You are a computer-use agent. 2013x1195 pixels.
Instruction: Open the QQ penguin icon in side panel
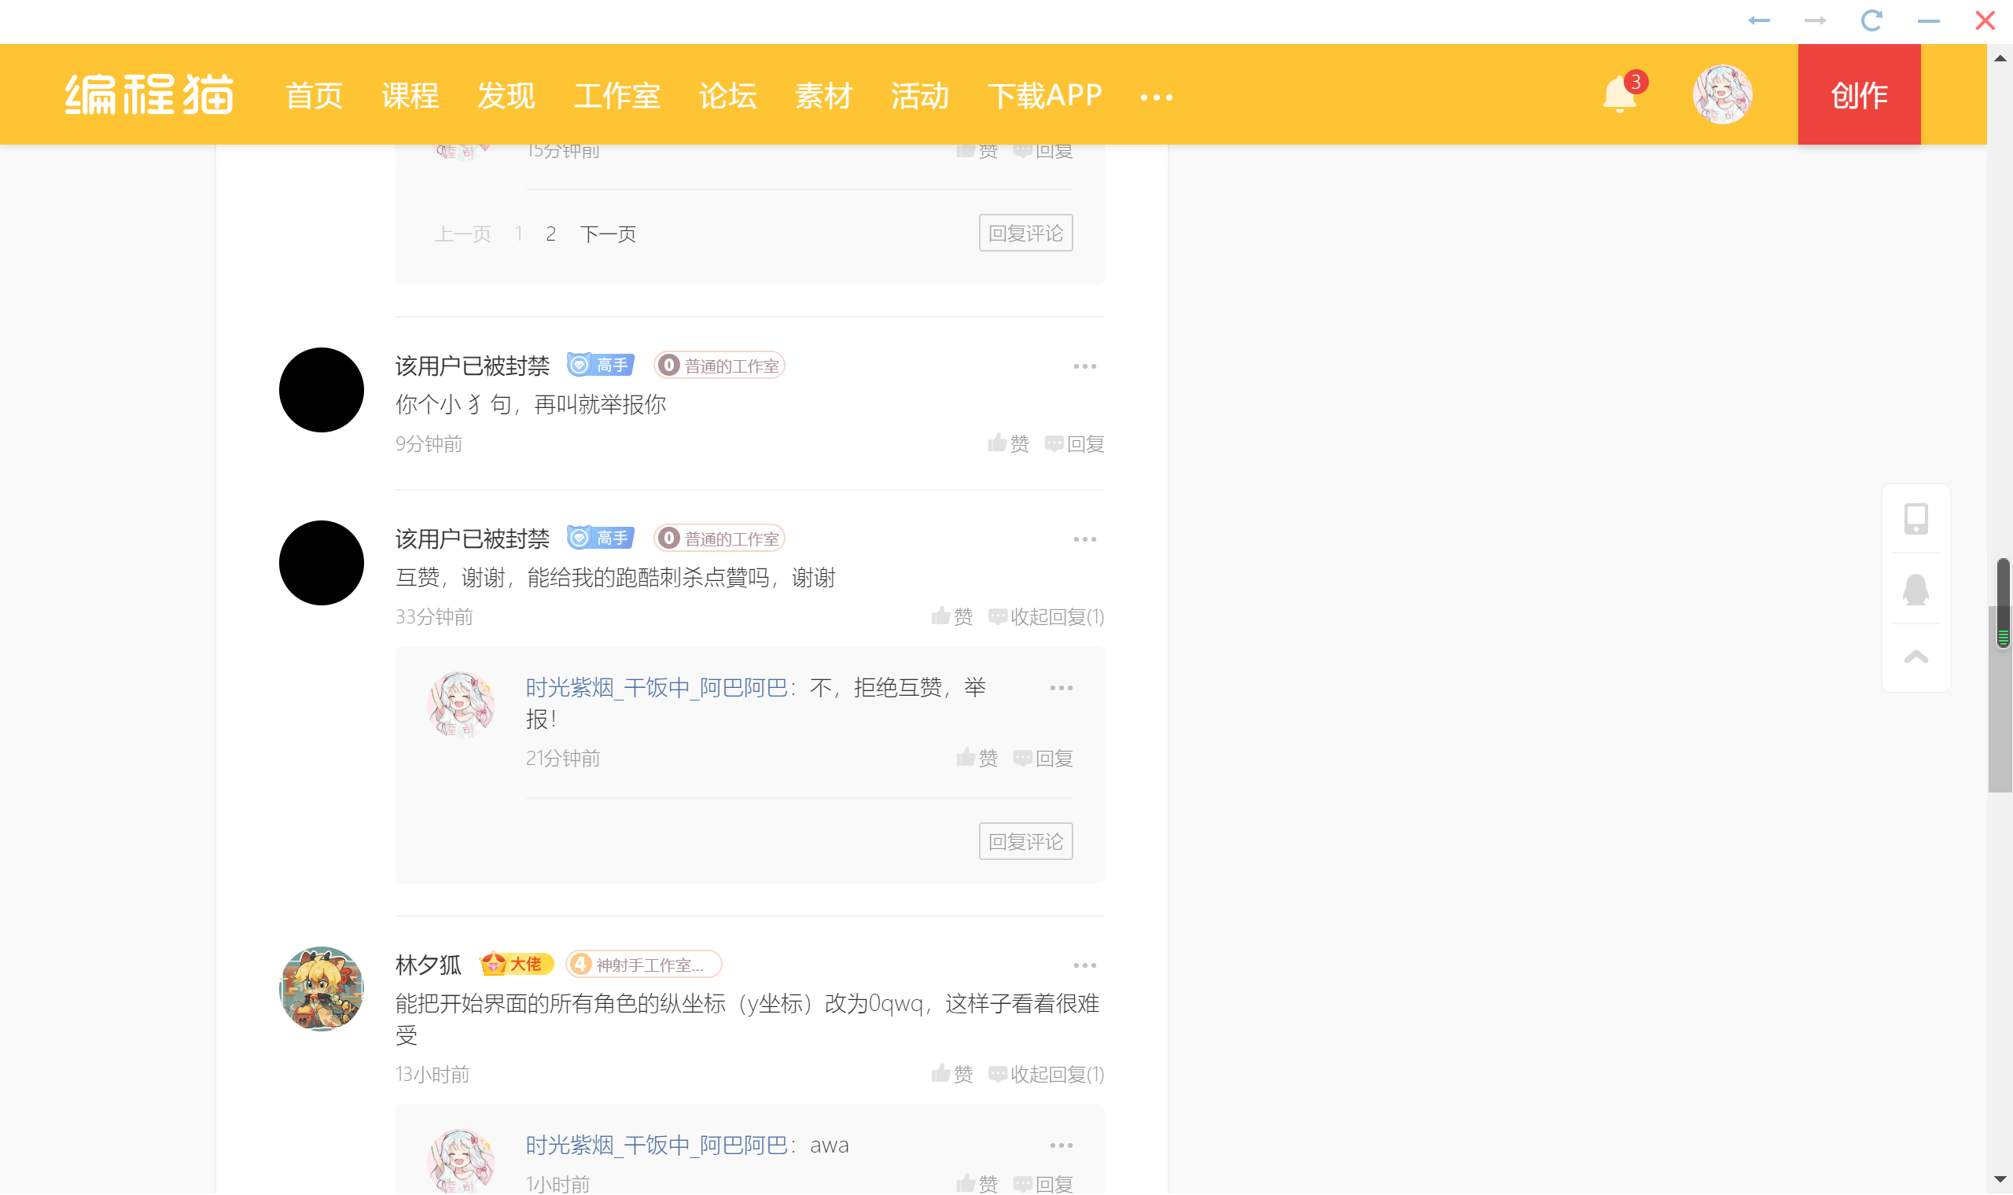(x=1915, y=590)
